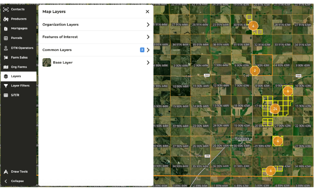Click the Common Layers count badge
The image size is (314, 194).
pos(142,50)
